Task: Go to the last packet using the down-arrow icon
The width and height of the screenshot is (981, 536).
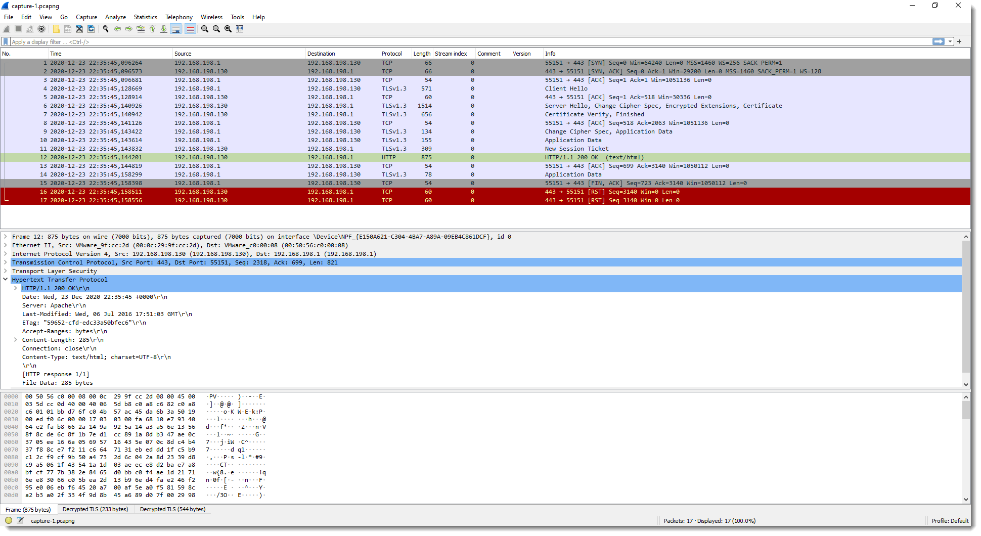Action: coord(164,29)
